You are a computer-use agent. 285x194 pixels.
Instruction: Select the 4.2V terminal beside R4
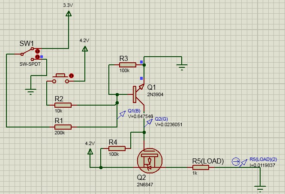point(90,152)
